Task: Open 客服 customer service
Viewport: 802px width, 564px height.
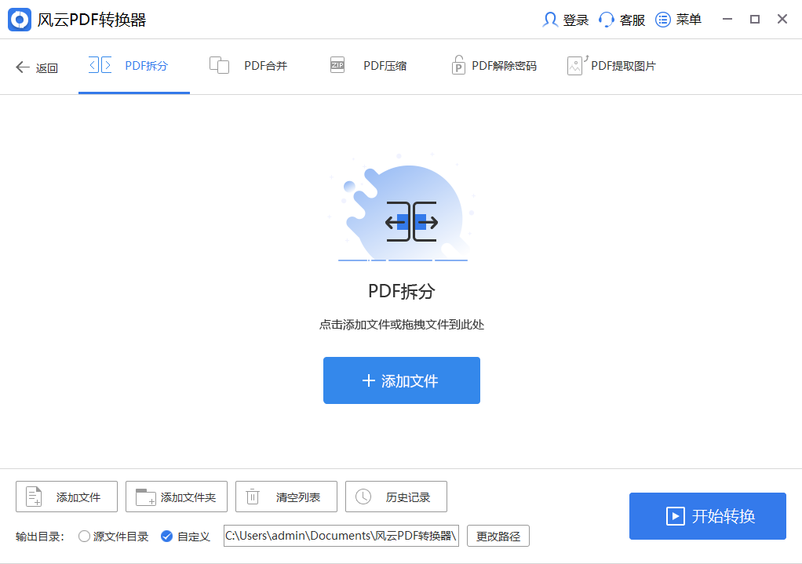Action: click(632, 20)
